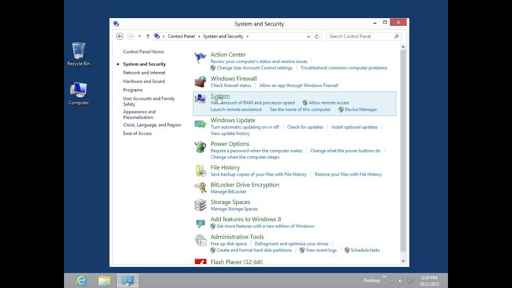Select the Computer desktop icon
This screenshot has width=512, height=288.
(x=78, y=94)
